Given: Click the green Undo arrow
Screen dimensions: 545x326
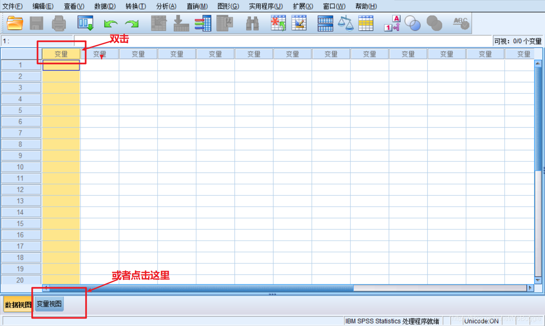Looking at the screenshot, I should pyautogui.click(x=110, y=23).
